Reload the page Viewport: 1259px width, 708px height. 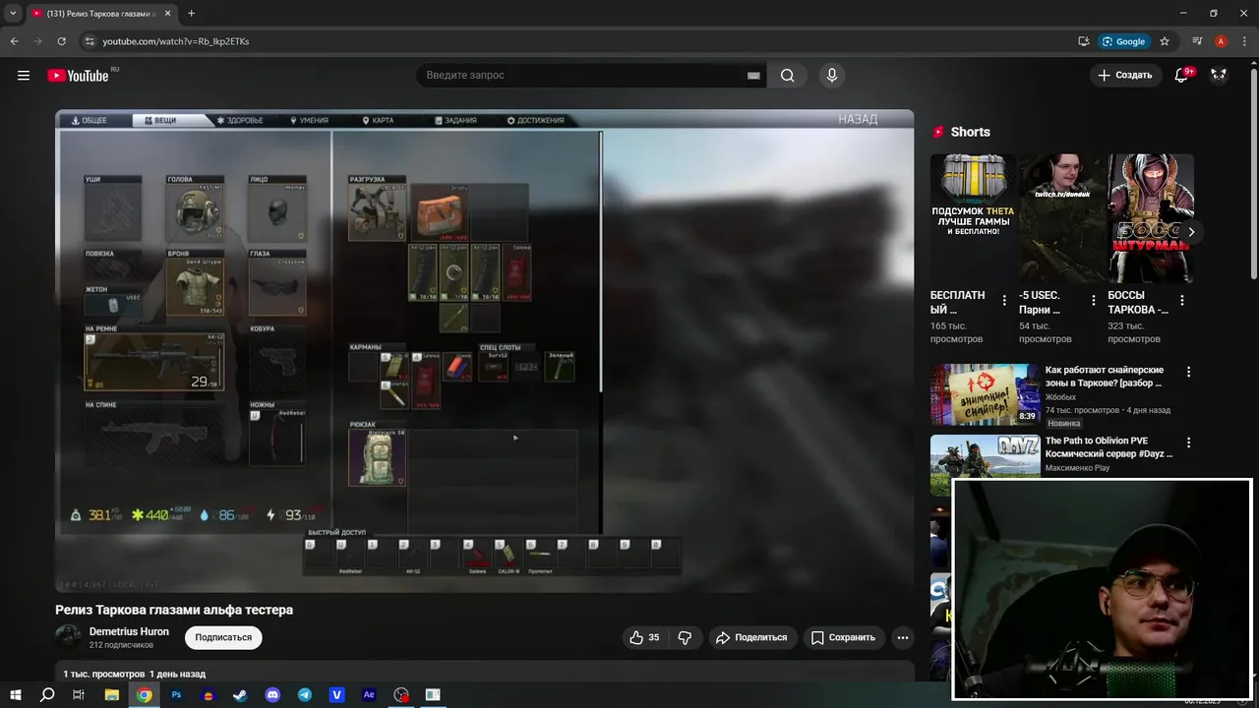click(x=61, y=41)
